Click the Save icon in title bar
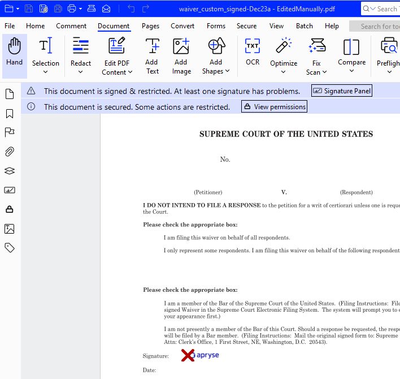Viewport: 400px width, 379px height. (x=29, y=8)
